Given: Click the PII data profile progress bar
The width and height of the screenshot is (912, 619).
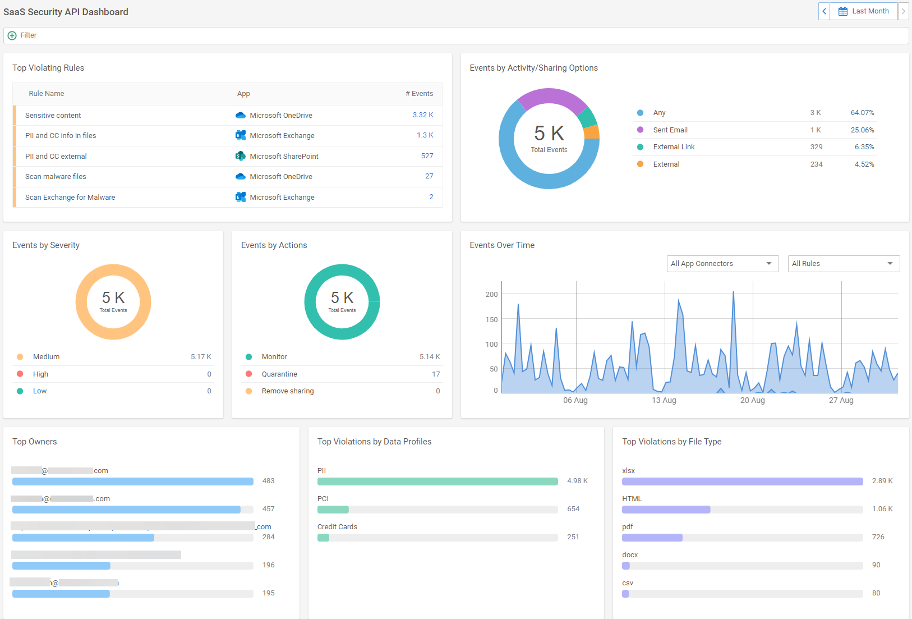Looking at the screenshot, I should pos(437,481).
